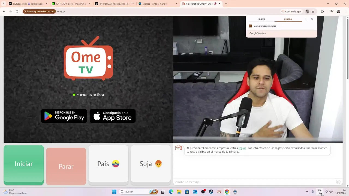Open the Settings gear app in the taskbar
This screenshot has width=349, height=196.
(x=235, y=192)
